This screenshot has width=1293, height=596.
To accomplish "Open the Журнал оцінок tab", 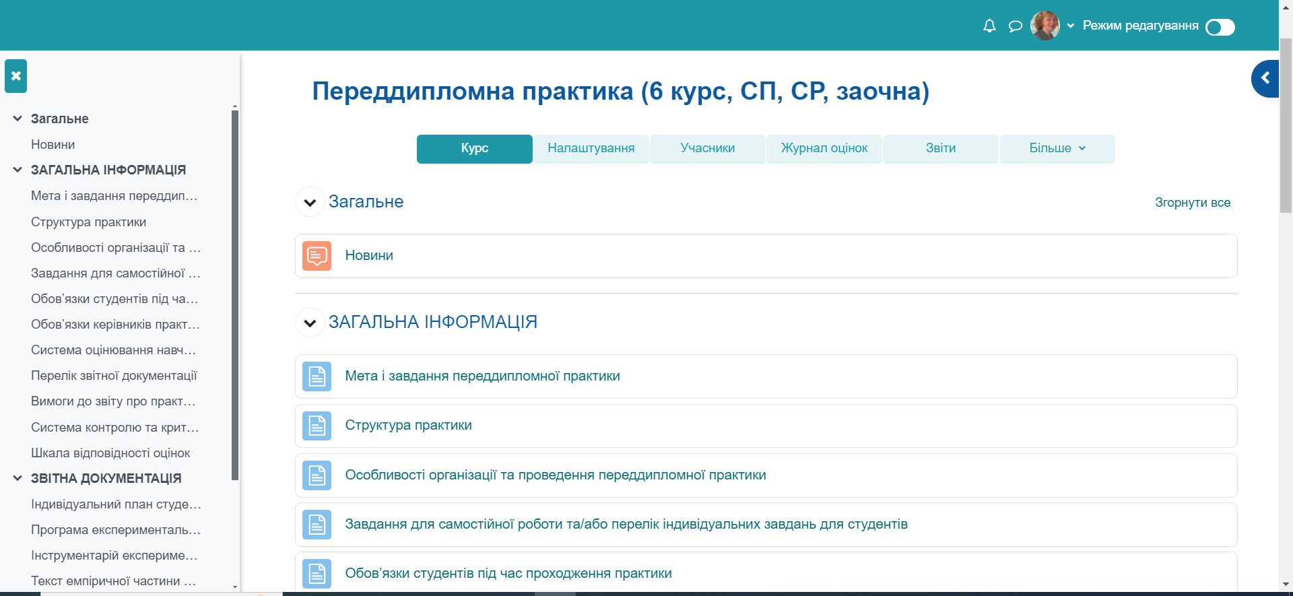I will (824, 149).
